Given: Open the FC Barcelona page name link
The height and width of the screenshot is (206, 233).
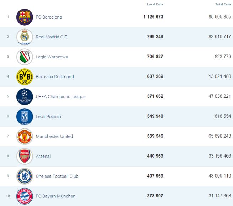Looking at the screenshot, I should pyautogui.click(x=49, y=17).
